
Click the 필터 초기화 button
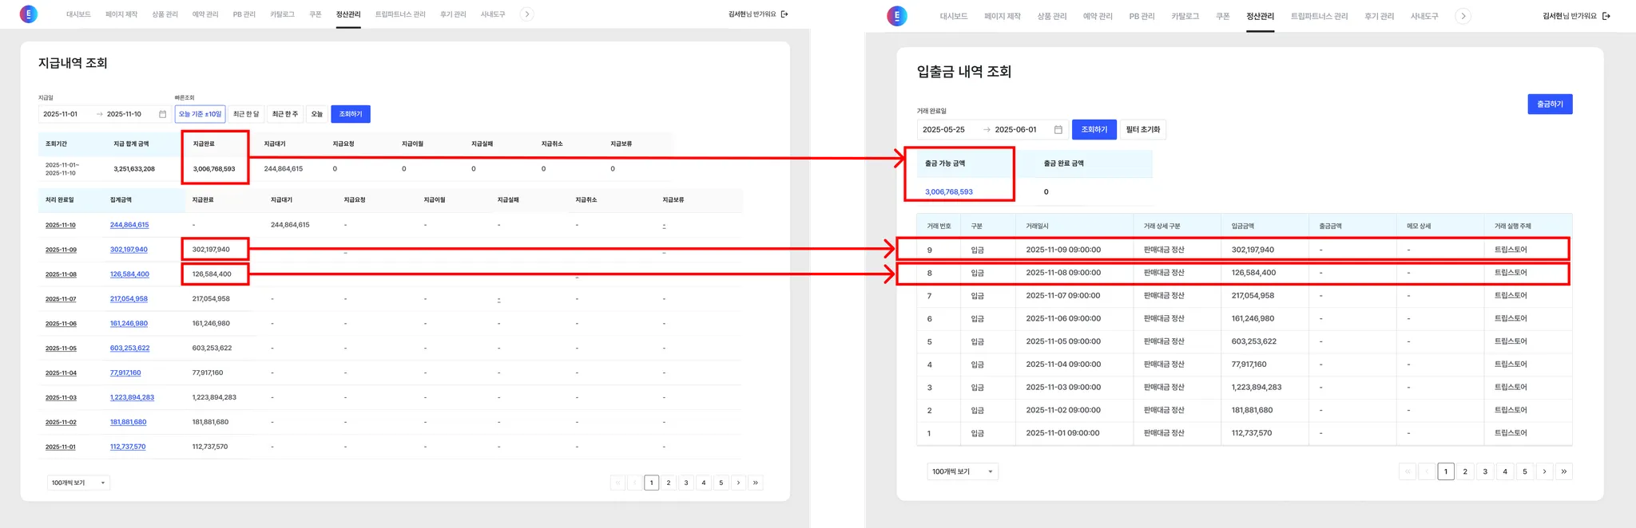pos(1143,129)
